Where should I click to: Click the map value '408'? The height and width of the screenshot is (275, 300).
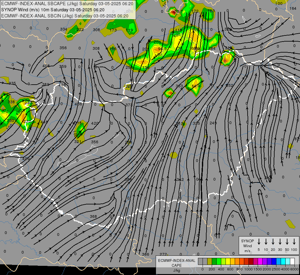tap(46, 66)
